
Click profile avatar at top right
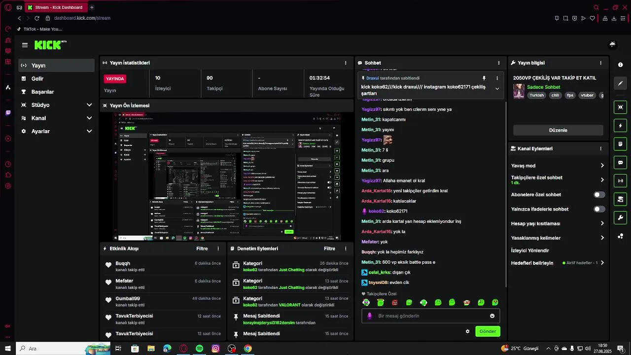[x=612, y=44]
